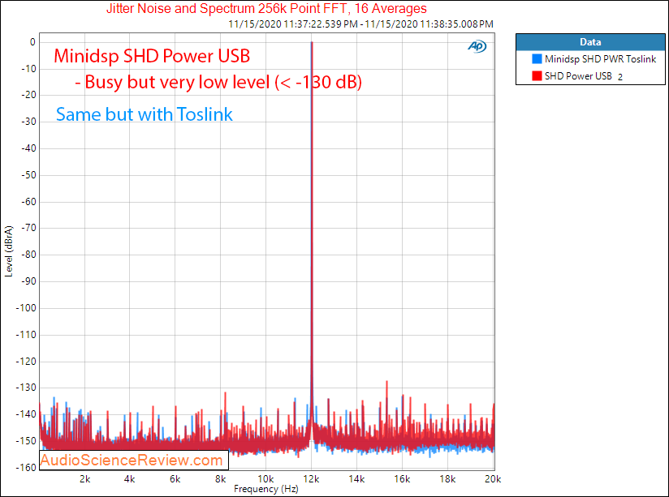The width and height of the screenshot is (669, 497).
Task: Click the SHD Power USB legend entry
Action: tap(578, 76)
